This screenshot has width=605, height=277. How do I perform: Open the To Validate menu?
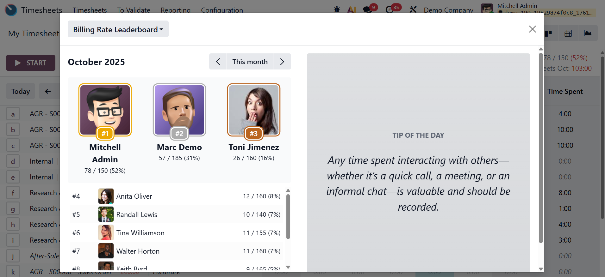point(134,10)
